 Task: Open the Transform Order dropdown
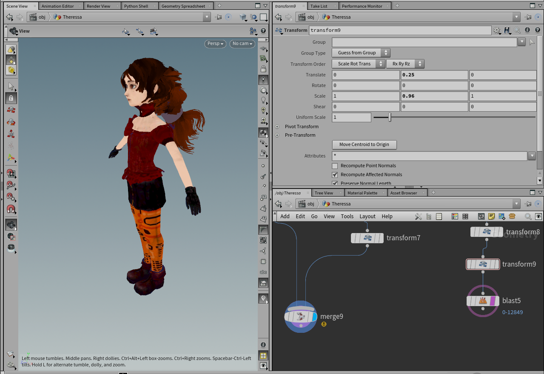pyautogui.click(x=359, y=64)
